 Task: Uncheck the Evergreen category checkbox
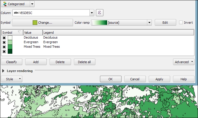point(4,42)
